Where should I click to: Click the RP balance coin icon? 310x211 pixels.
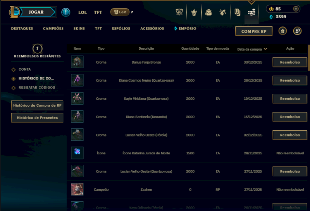[x=271, y=9]
